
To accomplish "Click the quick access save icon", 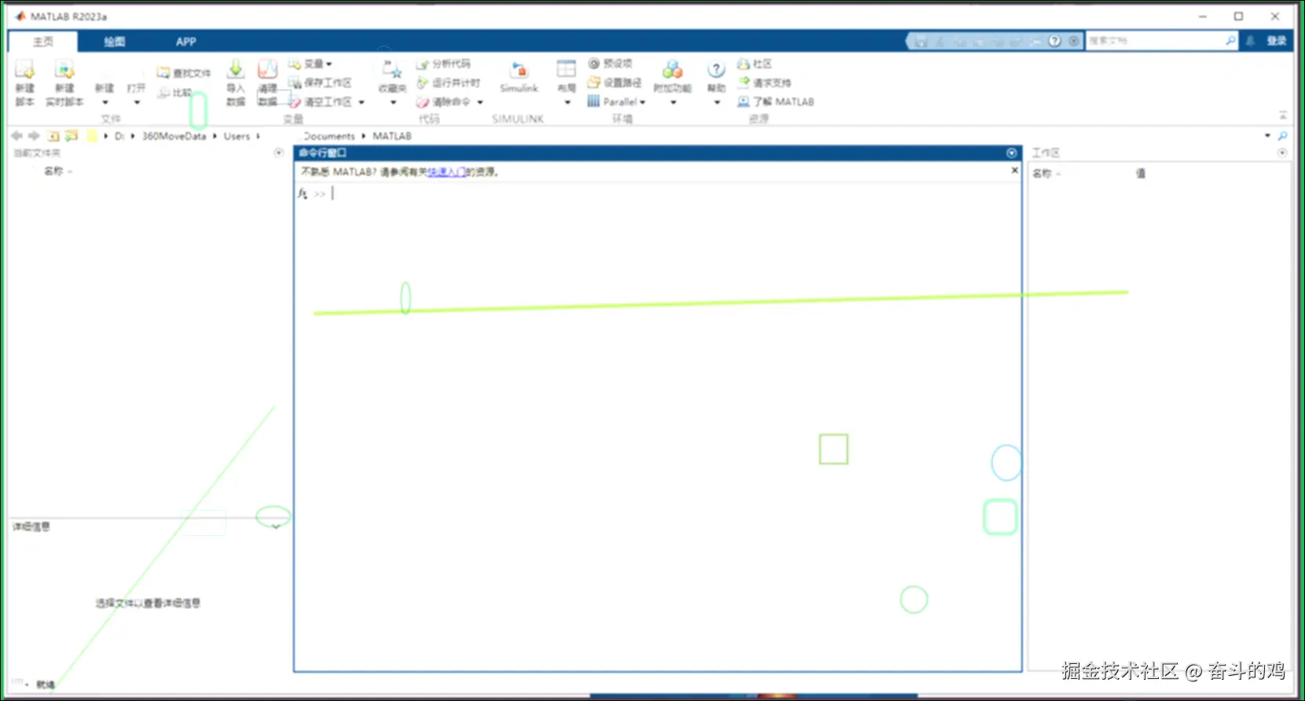I will pos(921,41).
